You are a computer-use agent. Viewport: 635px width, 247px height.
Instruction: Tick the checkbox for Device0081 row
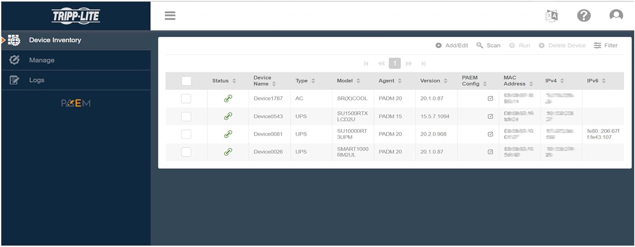(186, 134)
